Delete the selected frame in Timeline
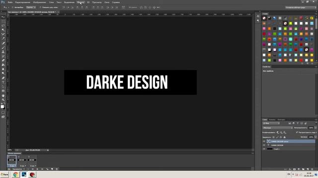This screenshot has width=318, height=178. (57, 169)
